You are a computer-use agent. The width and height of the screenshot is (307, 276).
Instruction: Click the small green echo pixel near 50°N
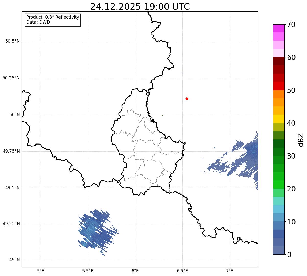162,115
